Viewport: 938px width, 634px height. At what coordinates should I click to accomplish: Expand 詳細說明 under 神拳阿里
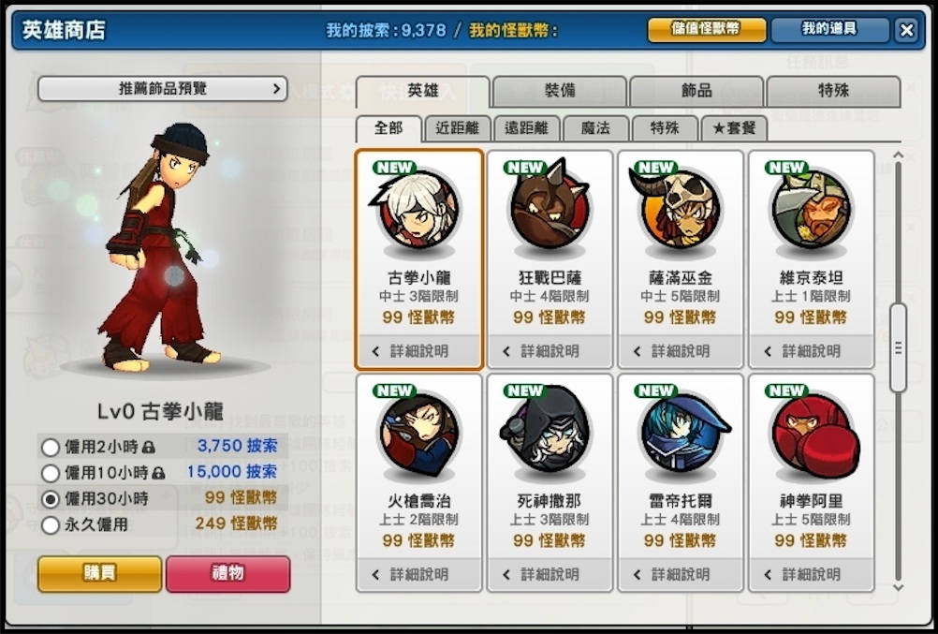tap(812, 575)
